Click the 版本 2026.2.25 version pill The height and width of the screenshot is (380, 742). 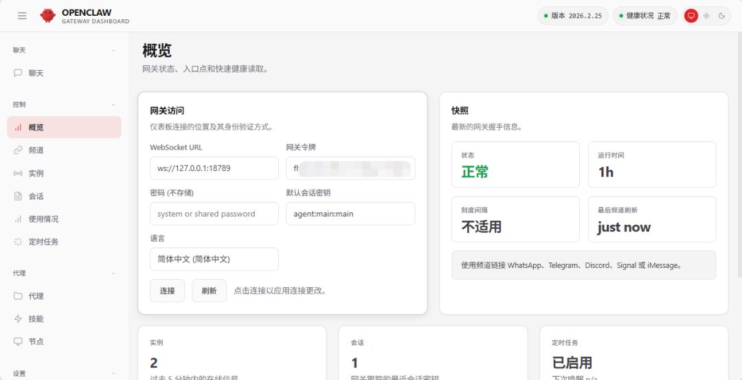point(573,16)
